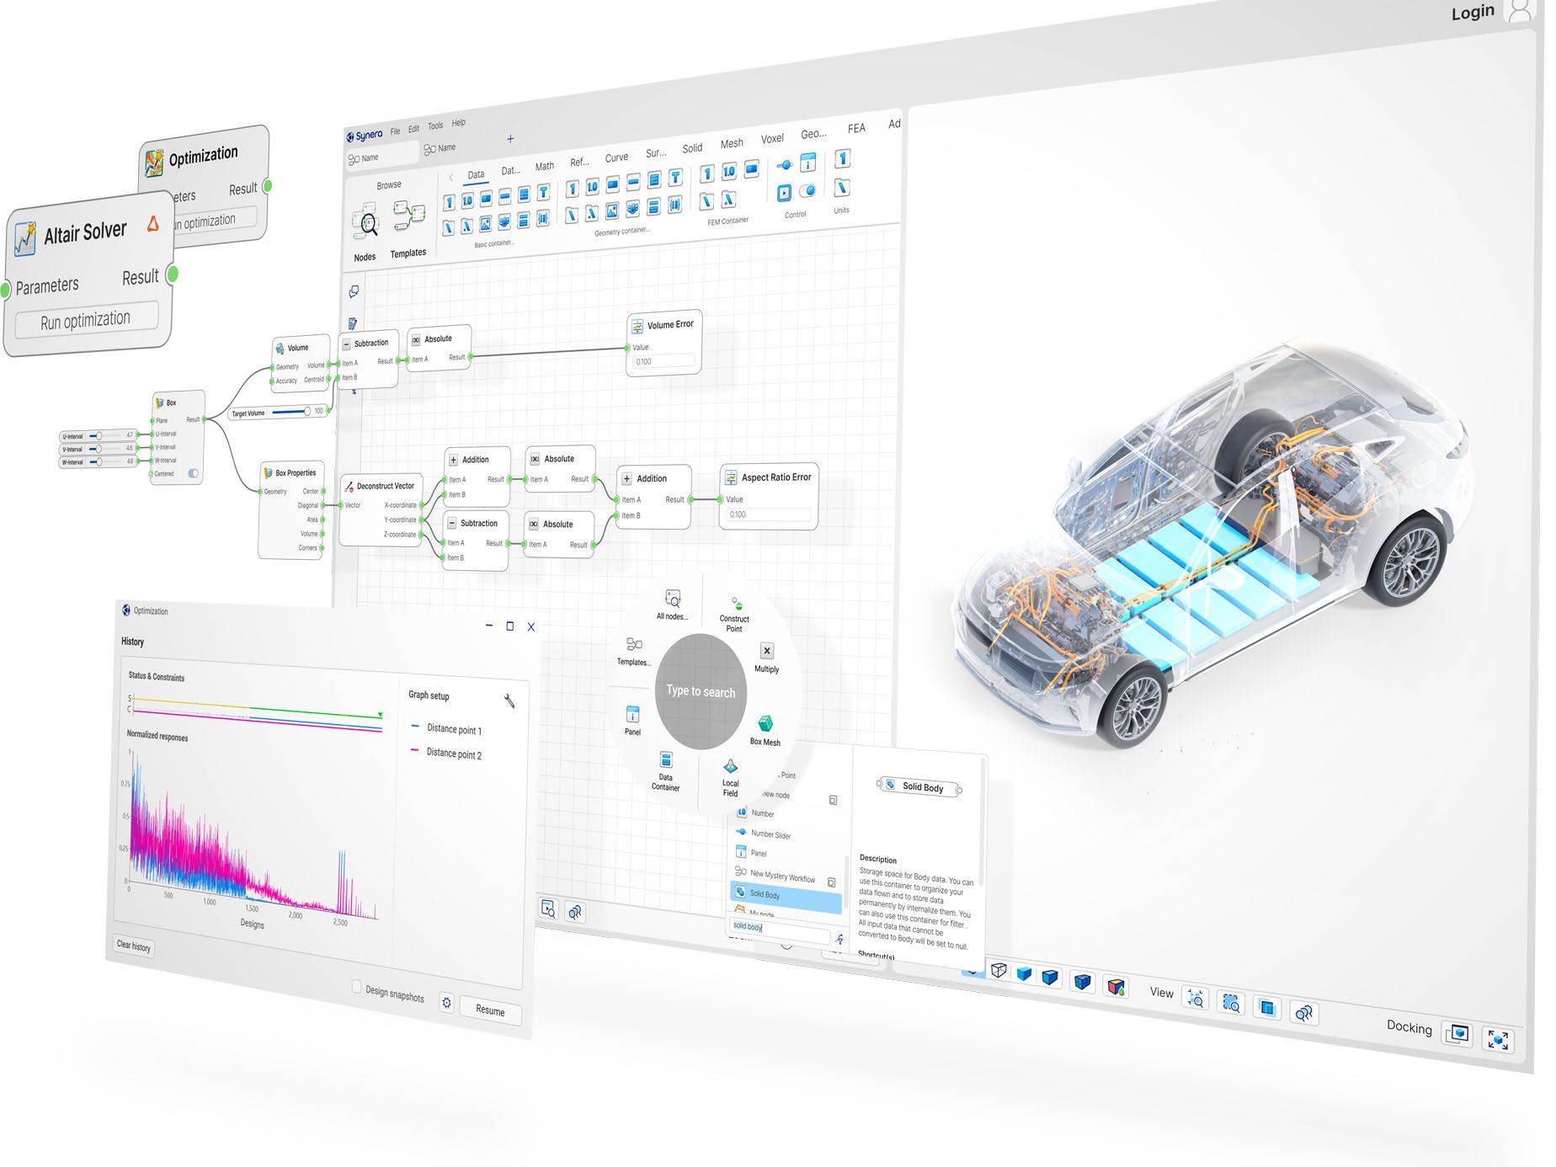1556x1167 pixels.
Task: Enable the Design snapshots checkbox
Action: coord(356,986)
